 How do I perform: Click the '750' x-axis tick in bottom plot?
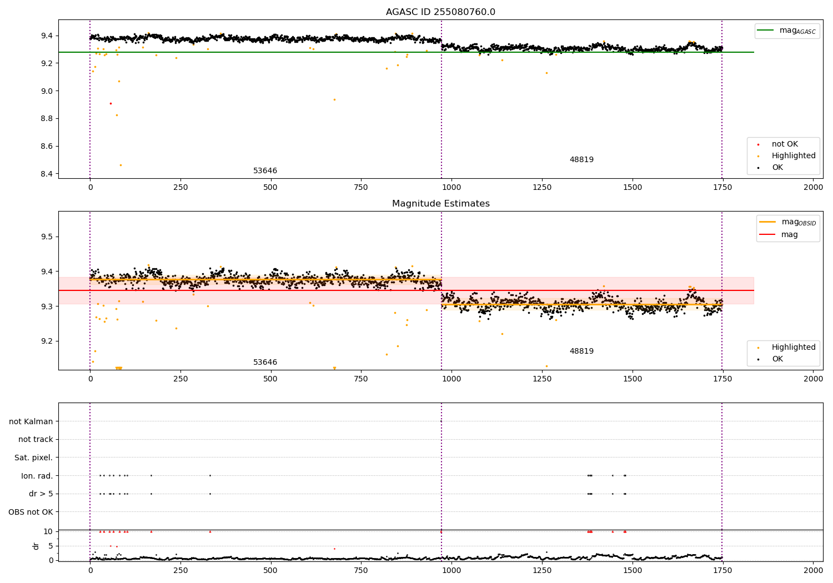point(361,570)
